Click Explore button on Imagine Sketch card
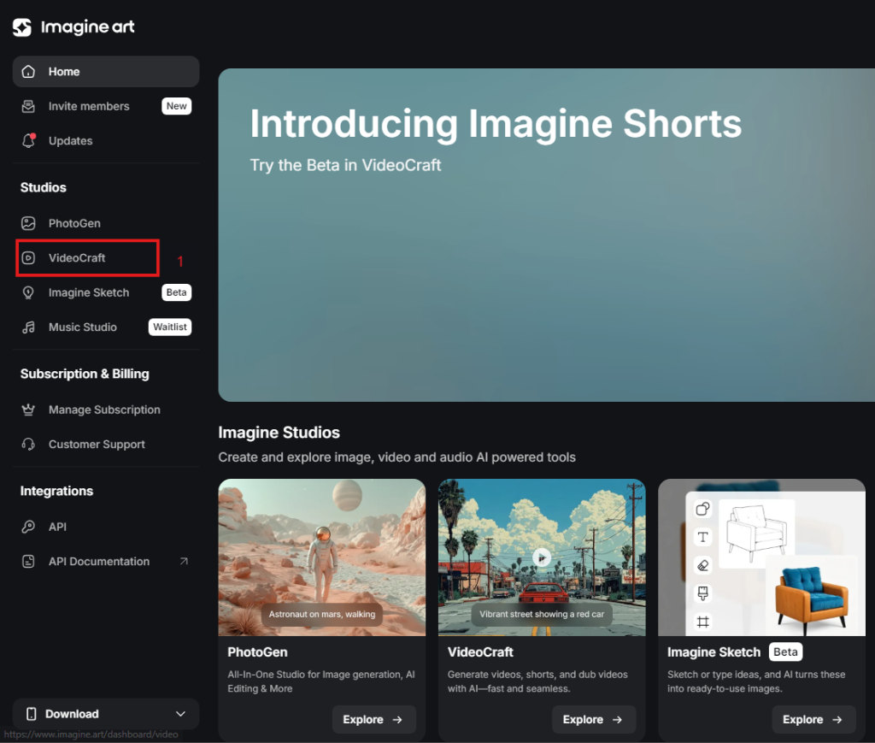 (x=813, y=720)
